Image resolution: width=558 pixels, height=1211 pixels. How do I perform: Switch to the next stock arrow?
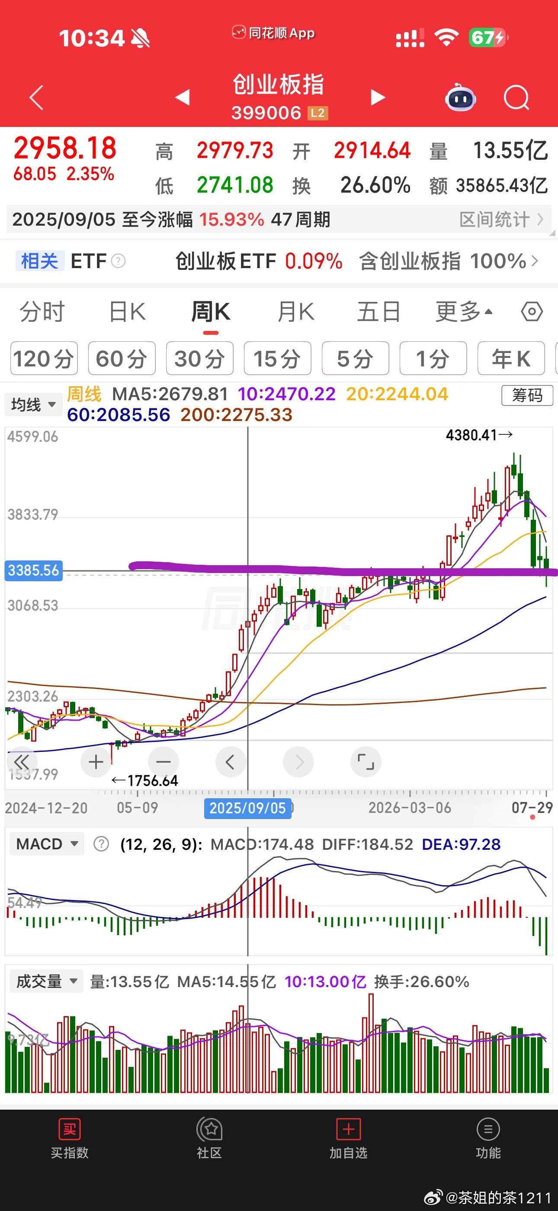(378, 97)
